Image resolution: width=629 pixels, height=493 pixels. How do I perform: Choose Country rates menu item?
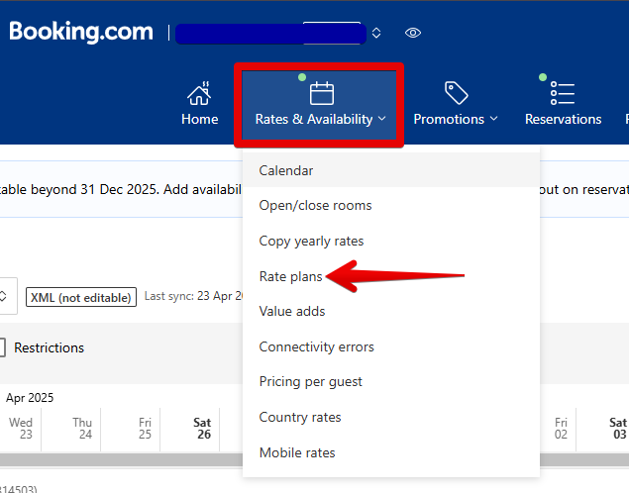point(391,417)
